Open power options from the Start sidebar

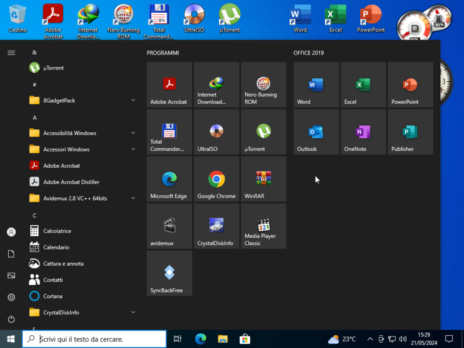[x=10, y=319]
